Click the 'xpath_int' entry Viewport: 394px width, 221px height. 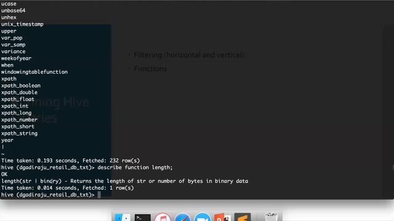tap(15, 106)
